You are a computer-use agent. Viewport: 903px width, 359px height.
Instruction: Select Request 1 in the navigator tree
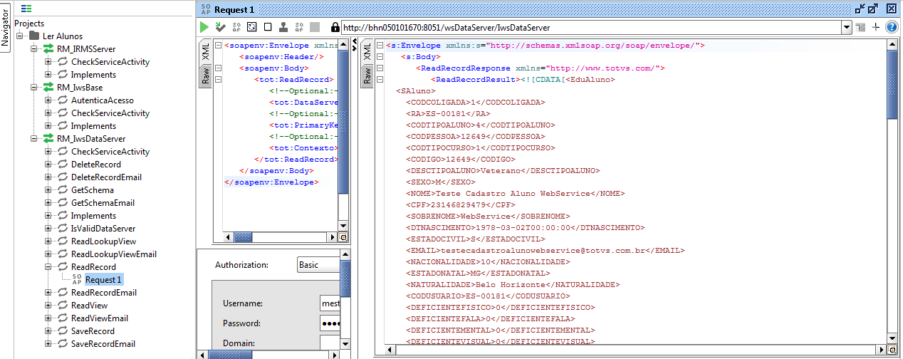click(x=104, y=280)
